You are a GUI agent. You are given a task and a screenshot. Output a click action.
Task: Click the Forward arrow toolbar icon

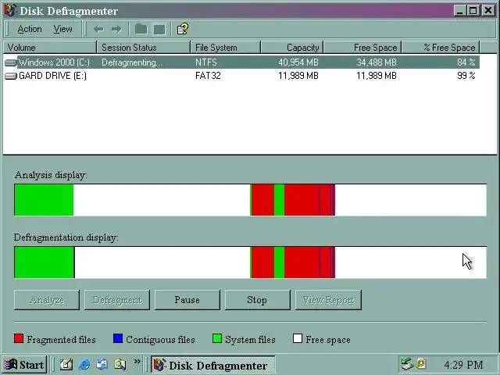[116, 30]
